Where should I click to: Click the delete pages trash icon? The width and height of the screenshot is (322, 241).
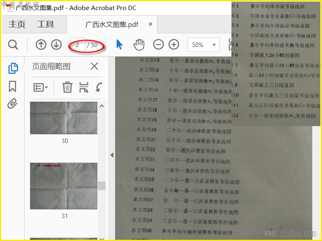[67, 87]
